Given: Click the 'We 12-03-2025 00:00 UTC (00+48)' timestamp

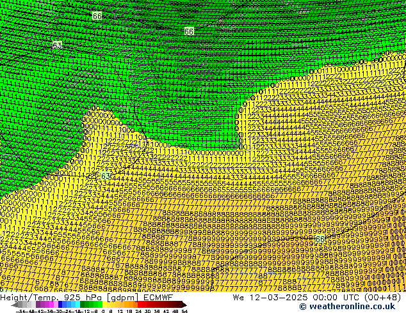Looking at the screenshot, I should coord(317,298).
